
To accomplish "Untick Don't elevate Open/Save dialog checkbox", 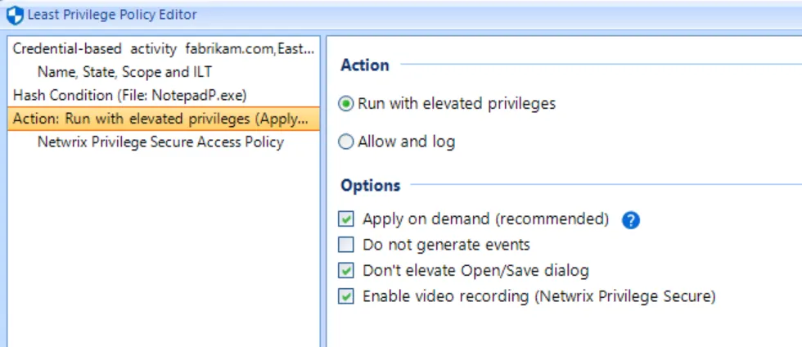I will pos(345,270).
